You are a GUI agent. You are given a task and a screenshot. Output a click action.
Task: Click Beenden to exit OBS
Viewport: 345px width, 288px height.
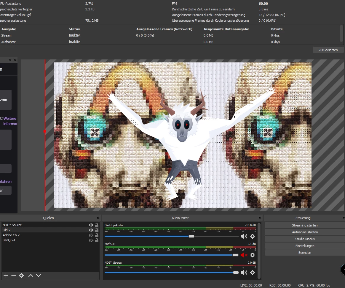pos(305,253)
